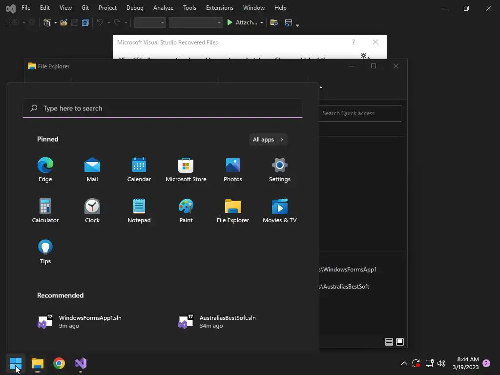Expand the Undo history dropdown

coord(108,22)
